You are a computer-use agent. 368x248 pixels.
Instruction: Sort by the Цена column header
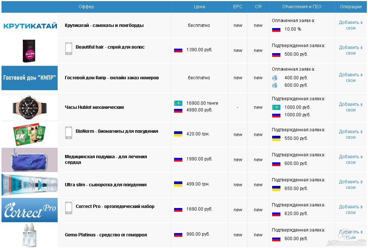200,7
